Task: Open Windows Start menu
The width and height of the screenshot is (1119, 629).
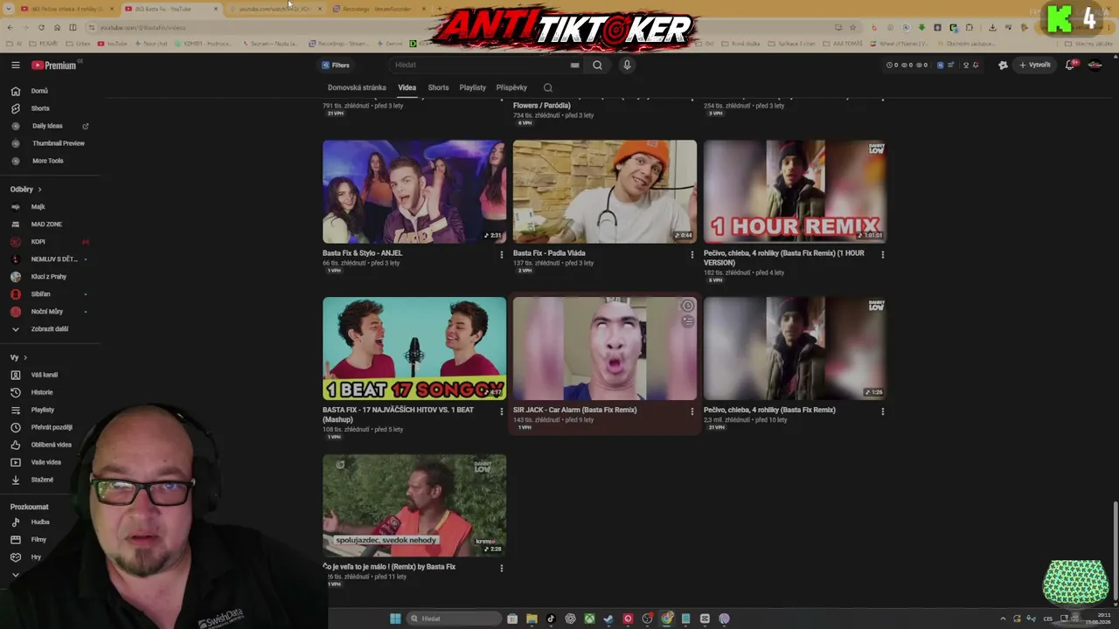Action: tap(395, 619)
